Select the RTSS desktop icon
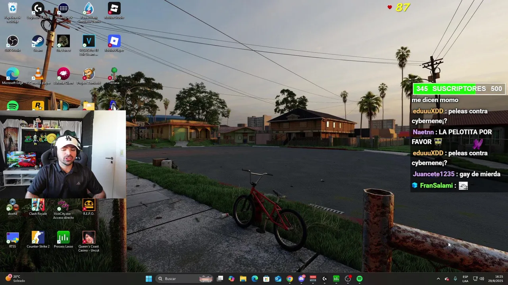Image resolution: width=508 pixels, height=285 pixels. pos(12,240)
